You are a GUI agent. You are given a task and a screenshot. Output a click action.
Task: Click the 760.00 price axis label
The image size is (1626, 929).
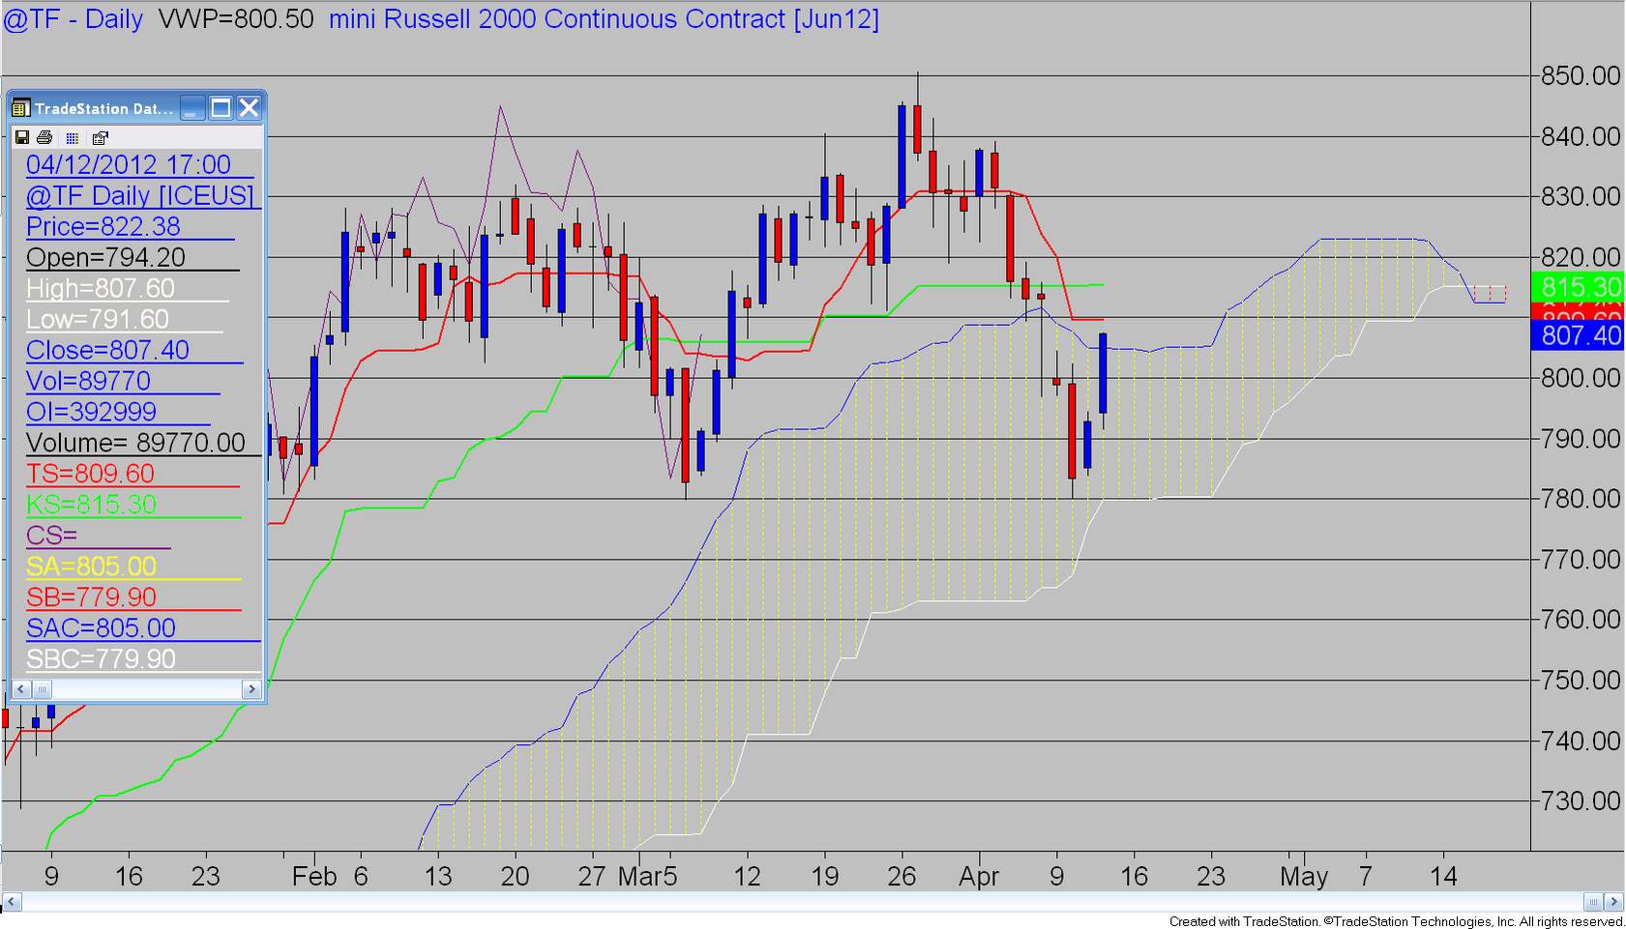tap(1581, 620)
